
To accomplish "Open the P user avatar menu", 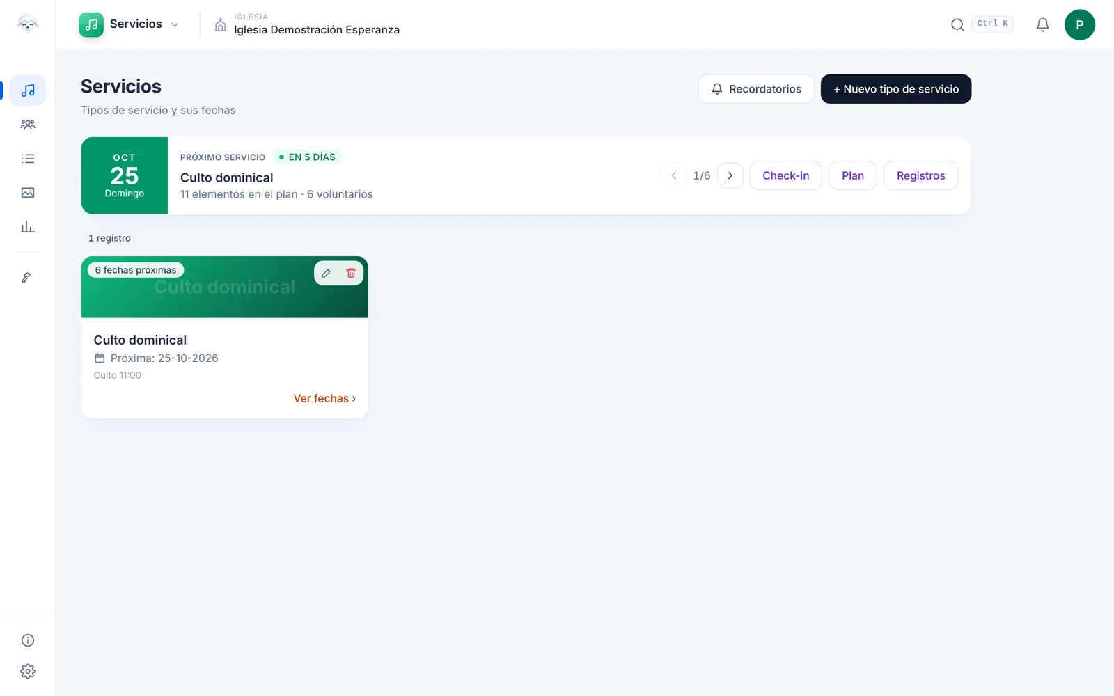I will [x=1080, y=25].
